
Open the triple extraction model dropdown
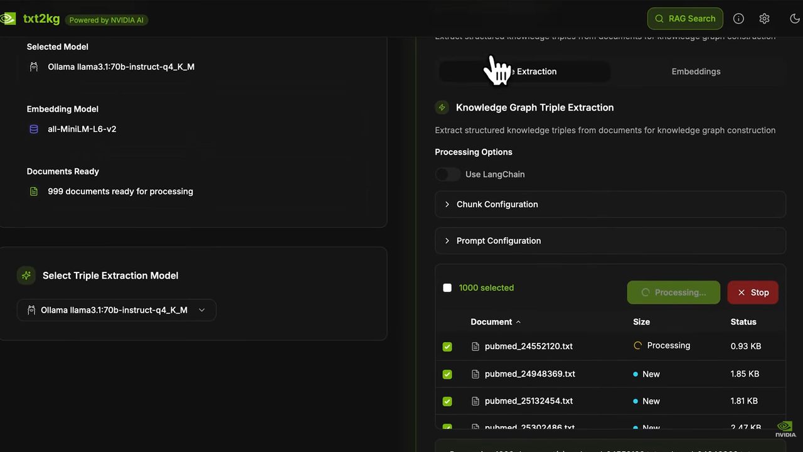click(117, 310)
